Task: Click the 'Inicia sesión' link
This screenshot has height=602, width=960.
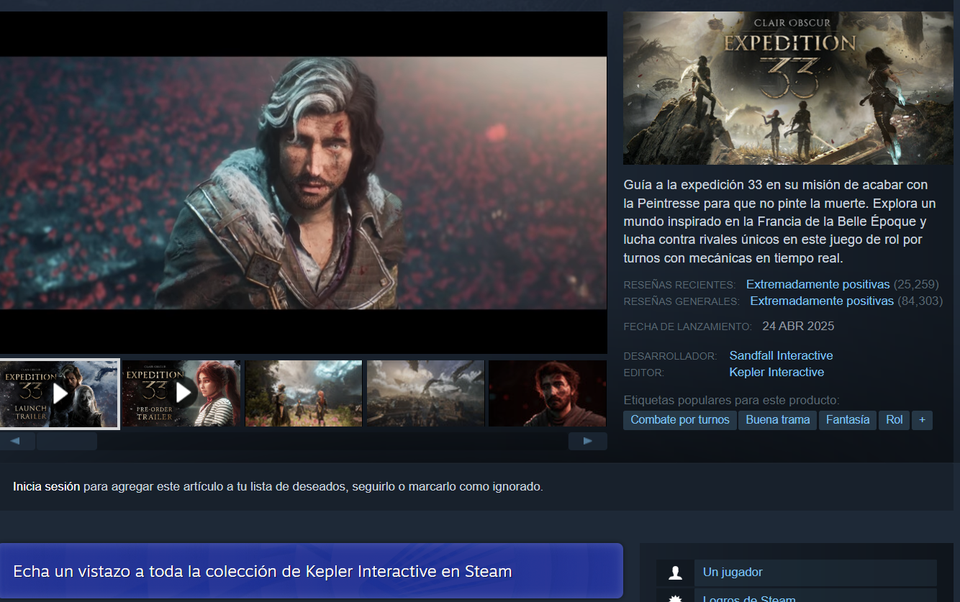Action: coord(46,486)
